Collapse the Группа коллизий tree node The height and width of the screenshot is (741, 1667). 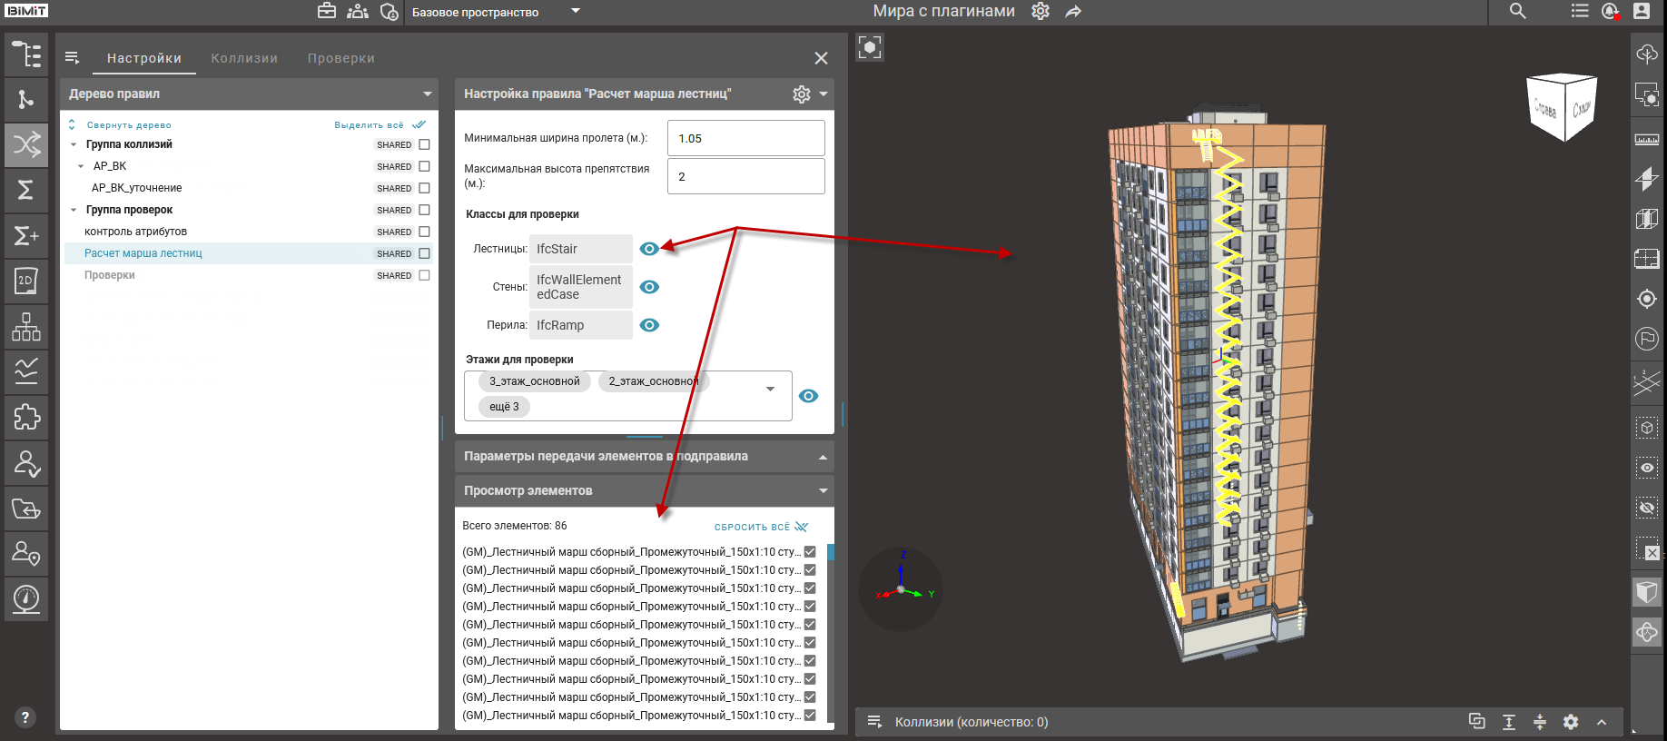74,144
